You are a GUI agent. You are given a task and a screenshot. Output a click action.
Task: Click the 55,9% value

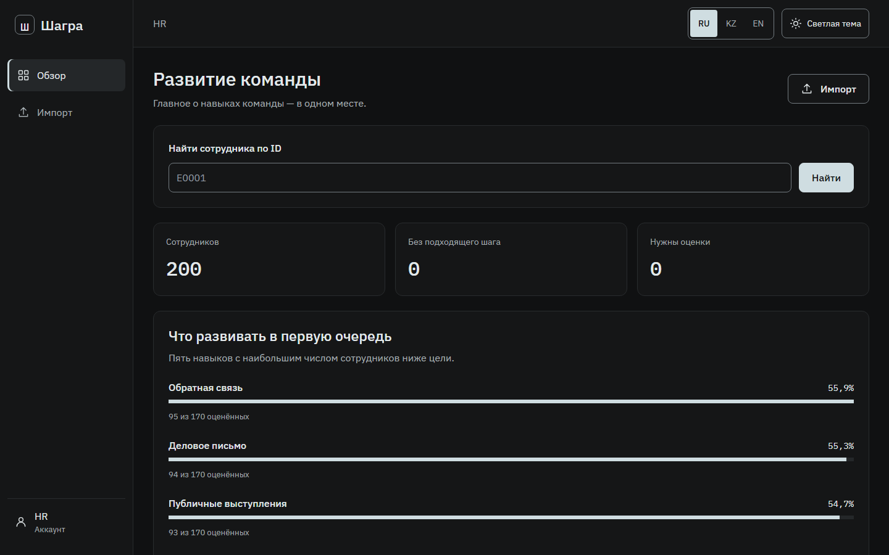pos(841,388)
